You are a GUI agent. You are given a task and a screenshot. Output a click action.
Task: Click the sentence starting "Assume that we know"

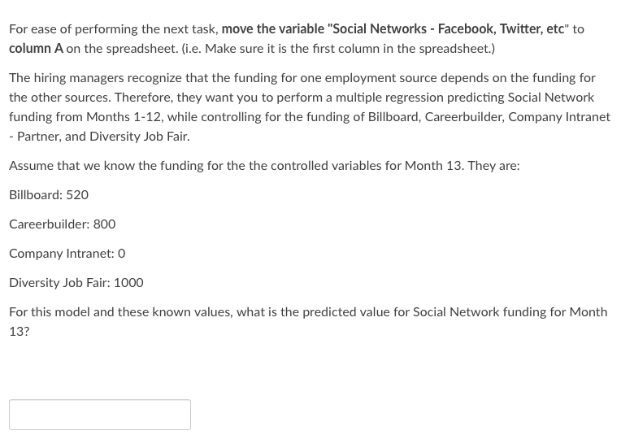point(264,166)
